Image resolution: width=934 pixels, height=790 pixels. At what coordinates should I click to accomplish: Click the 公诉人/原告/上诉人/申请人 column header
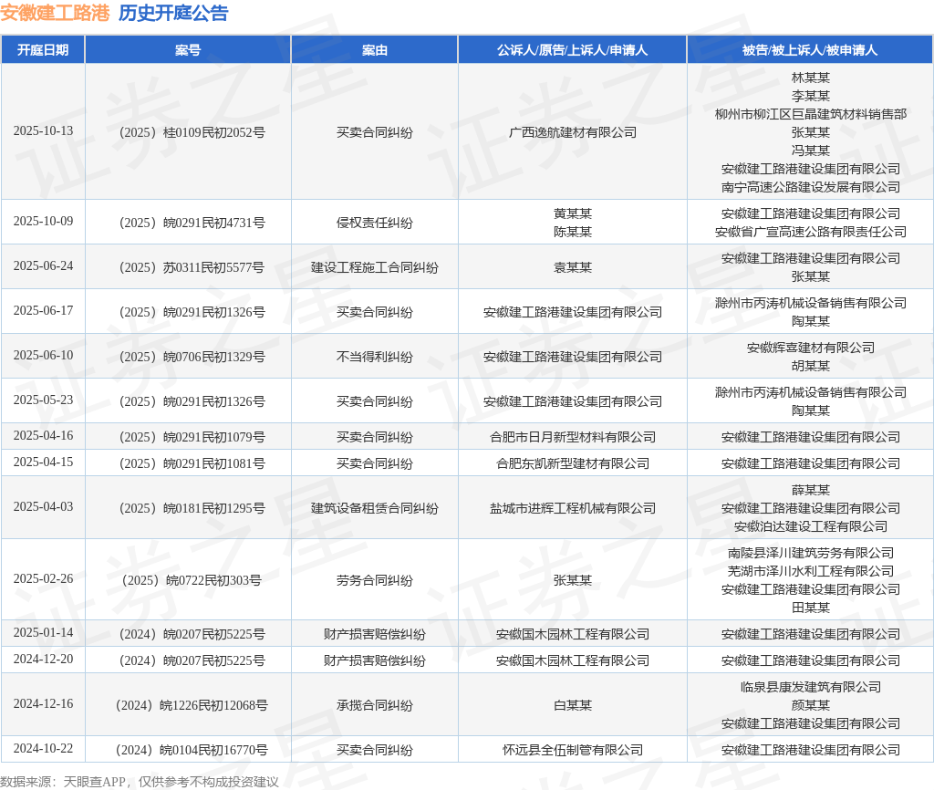[573, 50]
